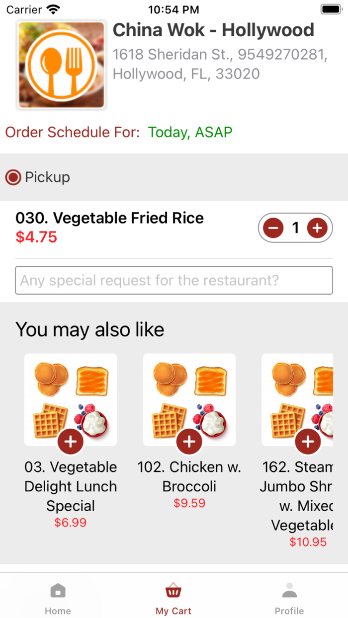Open the Today, ASAP schedule selector
This screenshot has width=348, height=618.
click(189, 132)
